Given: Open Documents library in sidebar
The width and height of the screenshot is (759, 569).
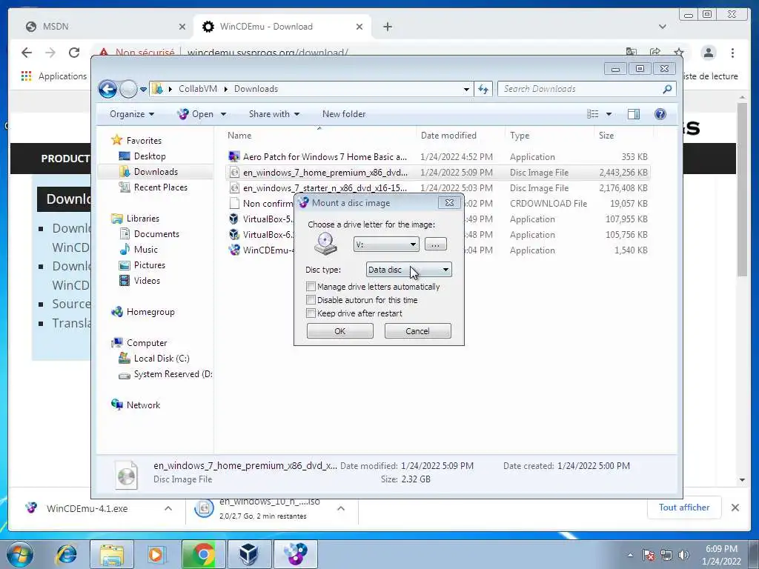Looking at the screenshot, I should [x=156, y=234].
